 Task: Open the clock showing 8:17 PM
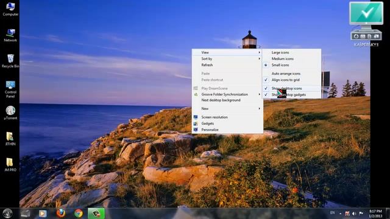point(375,214)
